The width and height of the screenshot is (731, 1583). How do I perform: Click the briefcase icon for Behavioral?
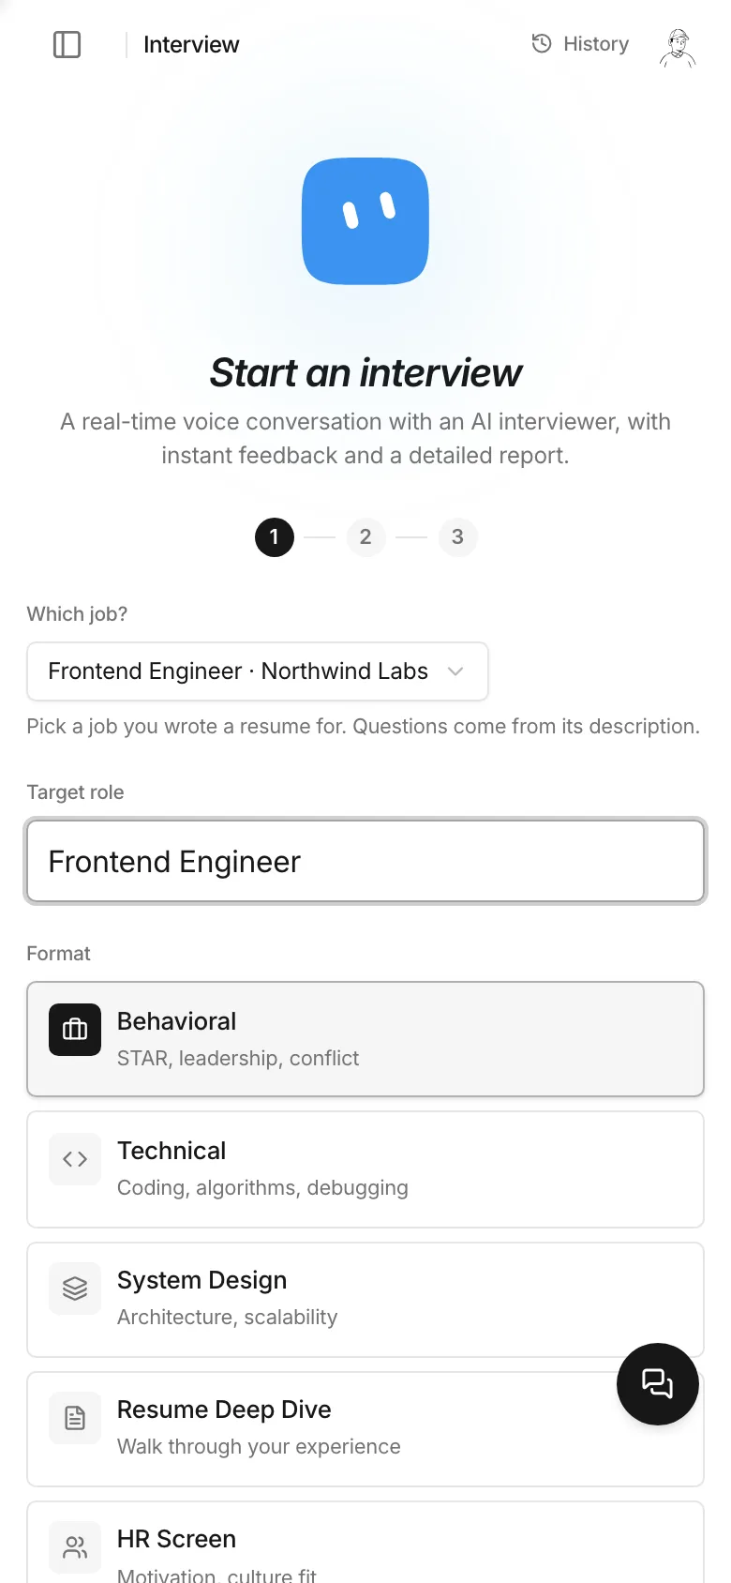click(x=75, y=1030)
